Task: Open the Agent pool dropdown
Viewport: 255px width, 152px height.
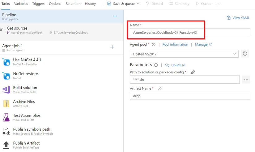Action: [184, 54]
